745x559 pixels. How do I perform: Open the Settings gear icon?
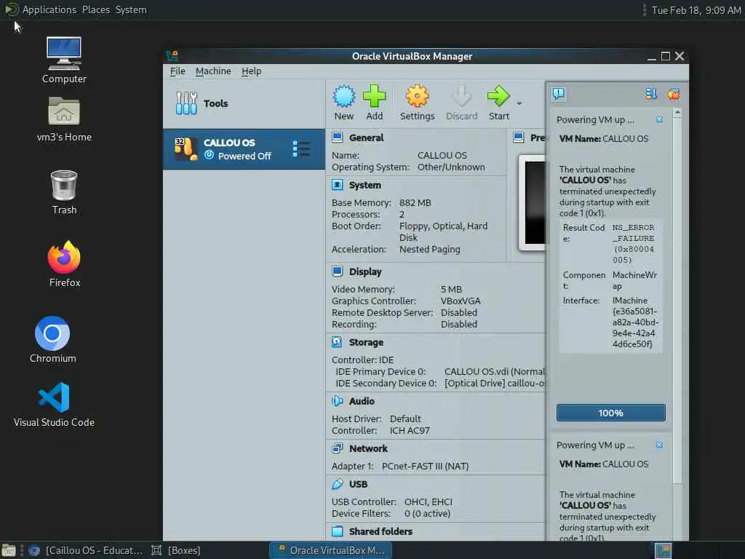[417, 97]
